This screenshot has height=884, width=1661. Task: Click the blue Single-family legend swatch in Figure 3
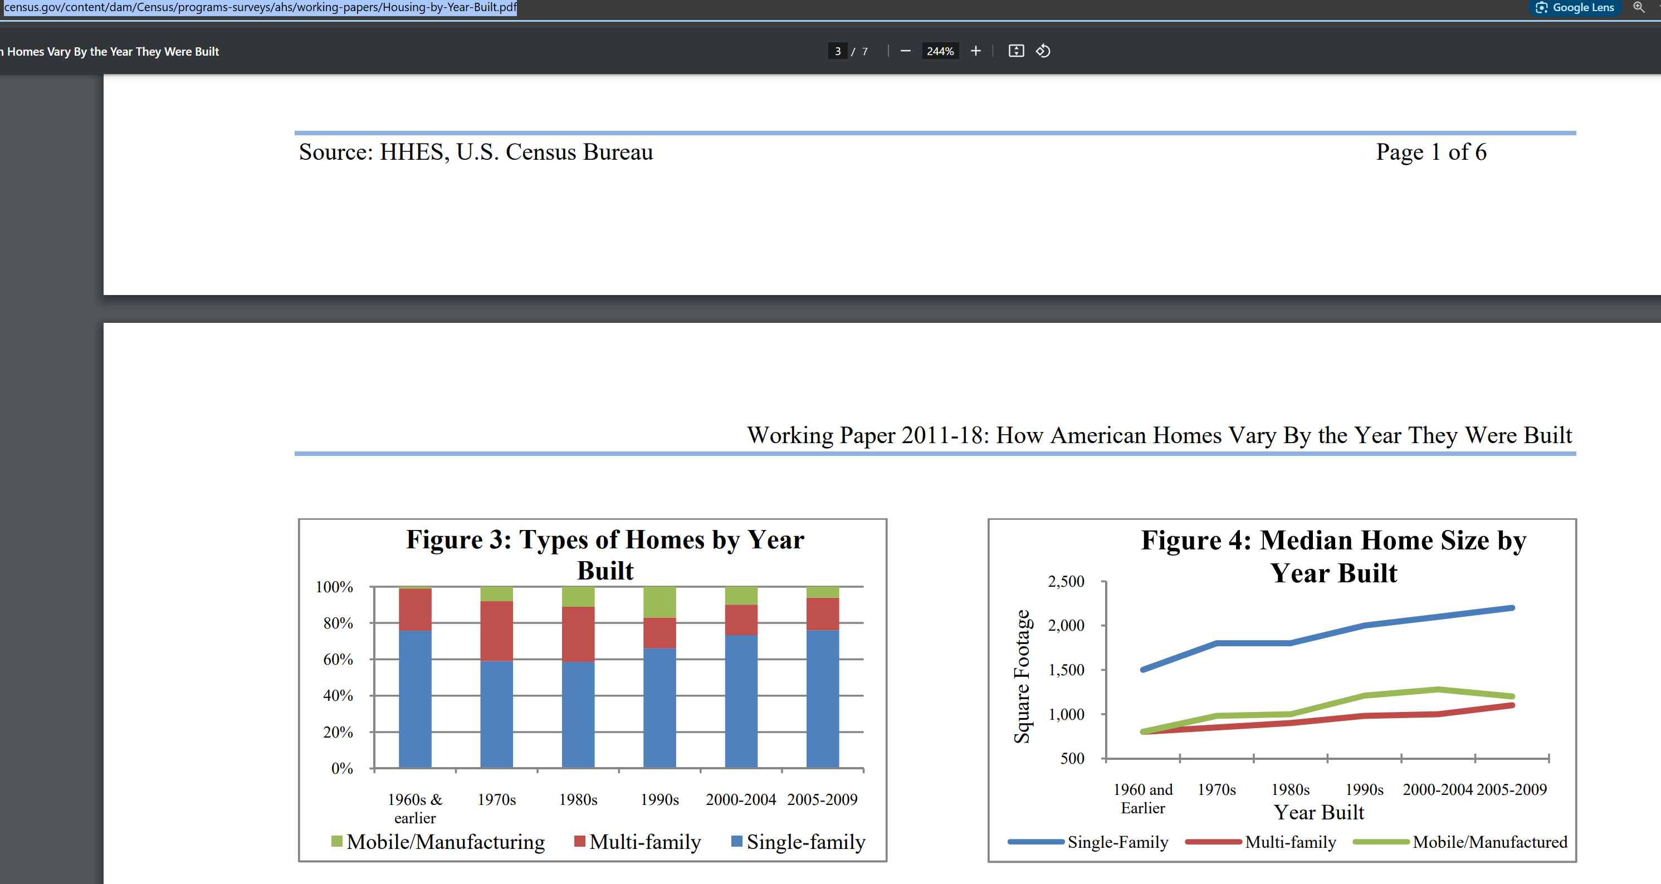point(737,841)
